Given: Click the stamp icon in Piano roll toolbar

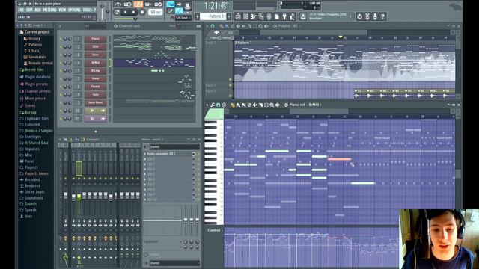Looking at the screenshot, I should click(224, 105).
